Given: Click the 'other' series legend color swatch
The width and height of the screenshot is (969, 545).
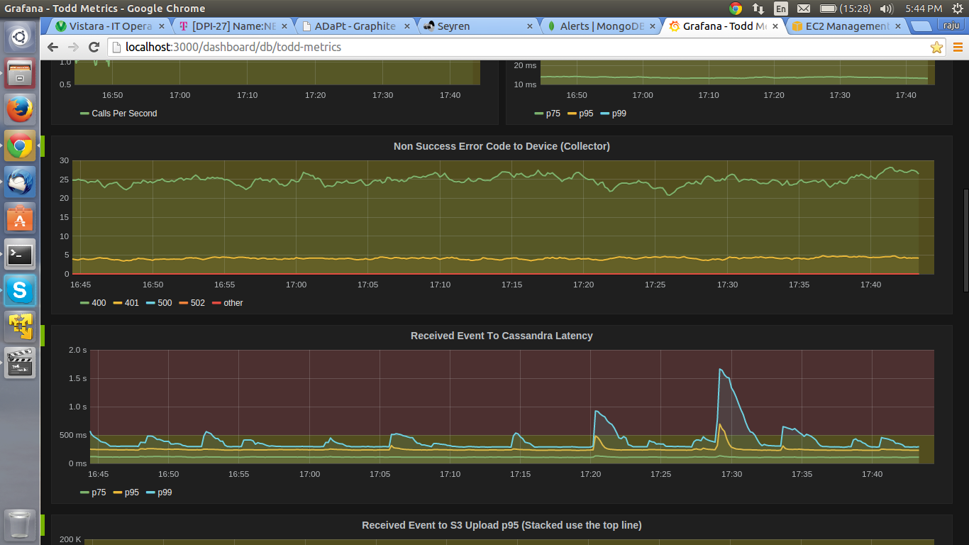Looking at the screenshot, I should point(216,303).
